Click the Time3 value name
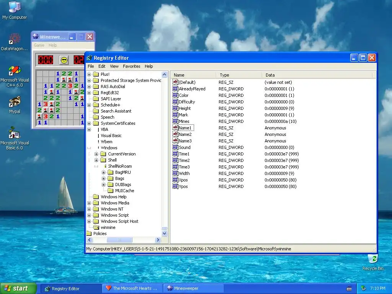This screenshot has height=294, width=392. [184, 167]
